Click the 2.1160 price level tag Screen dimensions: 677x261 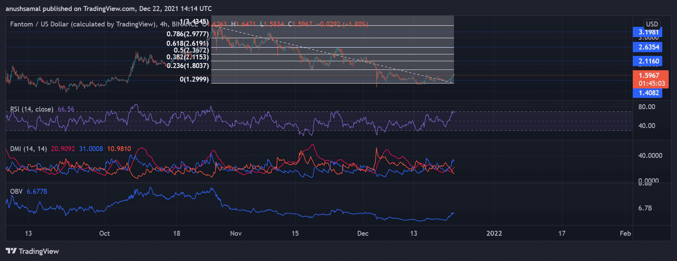pos(648,61)
